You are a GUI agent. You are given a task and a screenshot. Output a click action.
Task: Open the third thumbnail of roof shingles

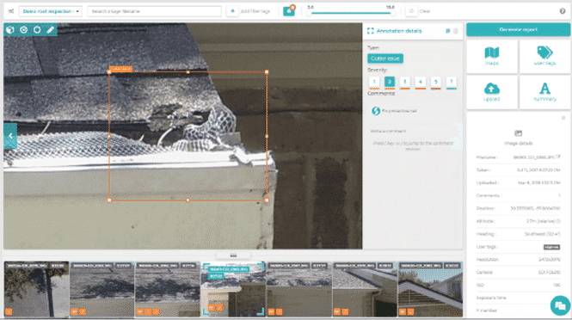[x=168, y=289]
